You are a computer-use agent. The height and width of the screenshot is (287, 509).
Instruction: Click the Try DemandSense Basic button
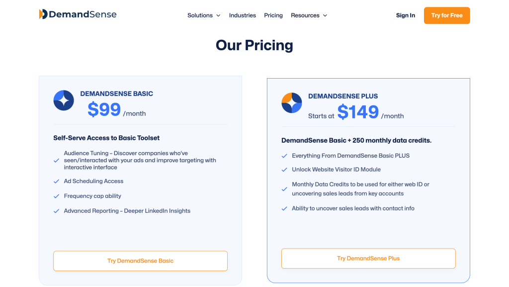tap(140, 261)
